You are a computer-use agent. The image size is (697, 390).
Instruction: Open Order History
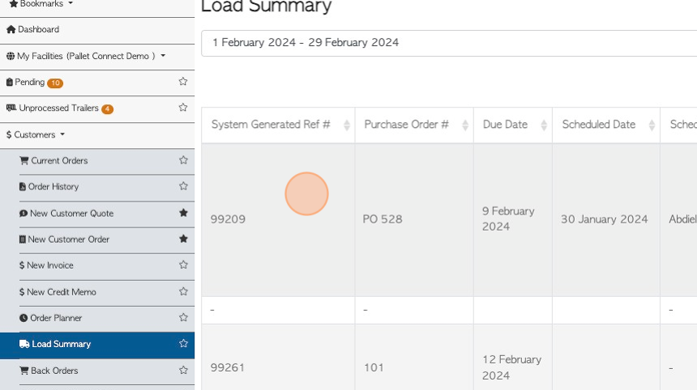(x=49, y=187)
